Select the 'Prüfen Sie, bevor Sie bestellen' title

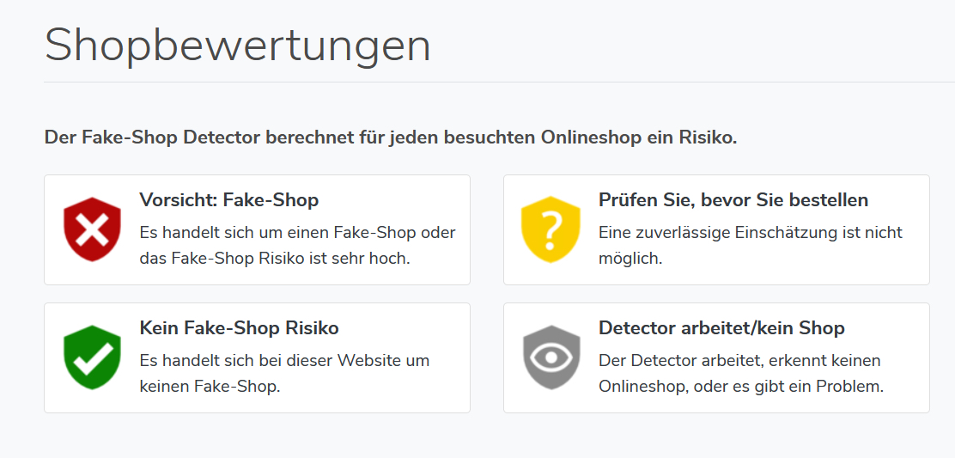pos(733,200)
